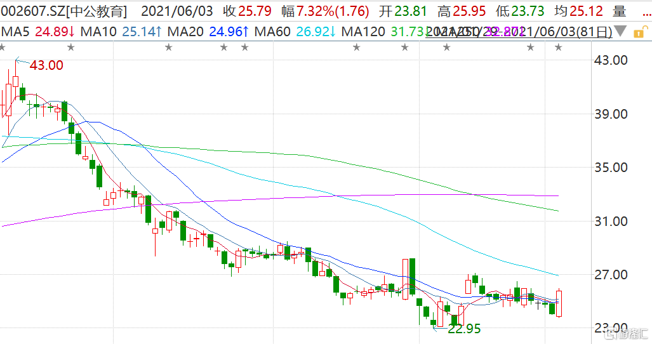Click the high price 高25.95
Screen dimensions: 652x344
tap(462, 11)
